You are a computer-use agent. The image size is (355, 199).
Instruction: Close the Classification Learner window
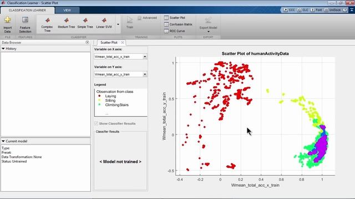pos(349,3)
